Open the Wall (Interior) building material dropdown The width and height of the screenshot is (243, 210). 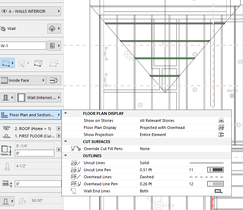38,97
